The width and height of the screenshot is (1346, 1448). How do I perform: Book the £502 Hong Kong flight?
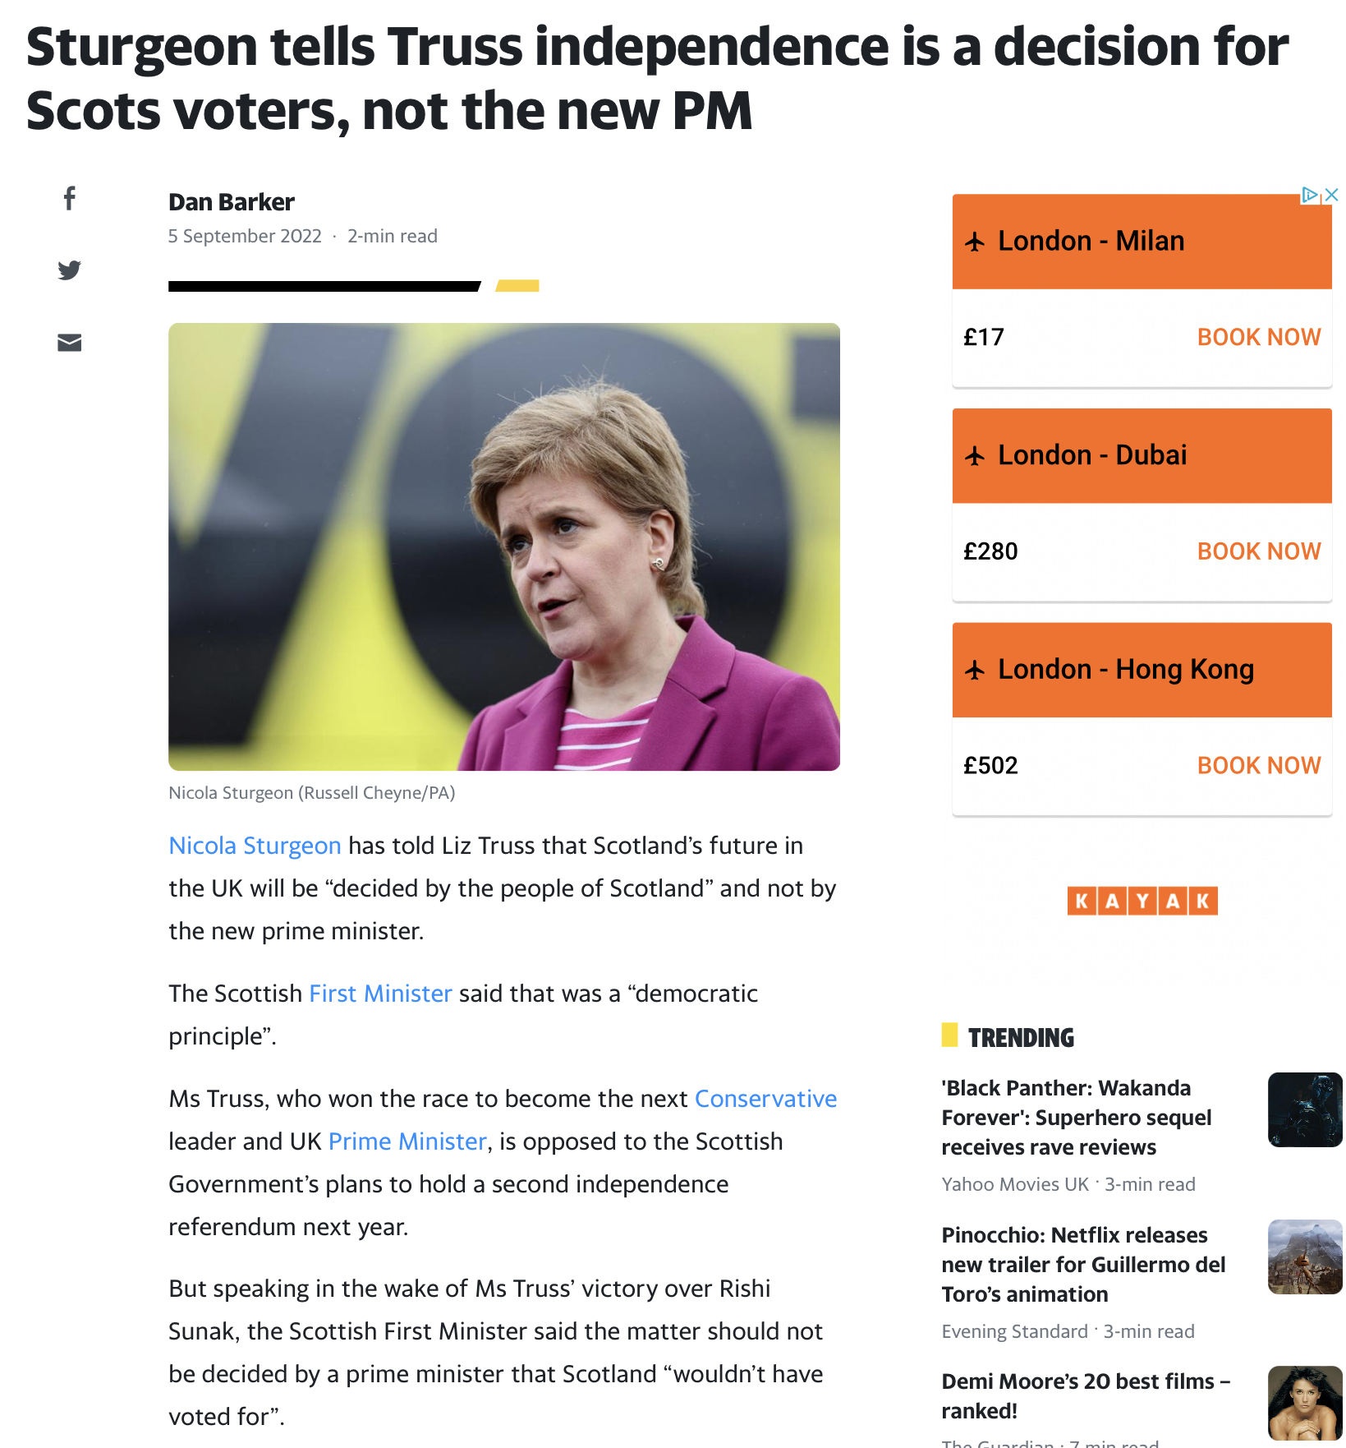coord(1259,766)
